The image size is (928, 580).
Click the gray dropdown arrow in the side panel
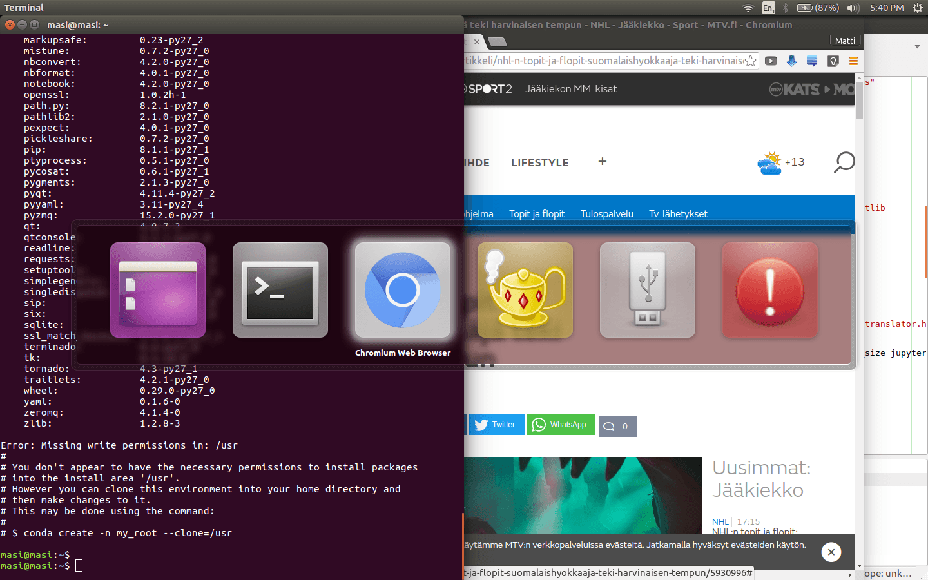(918, 46)
